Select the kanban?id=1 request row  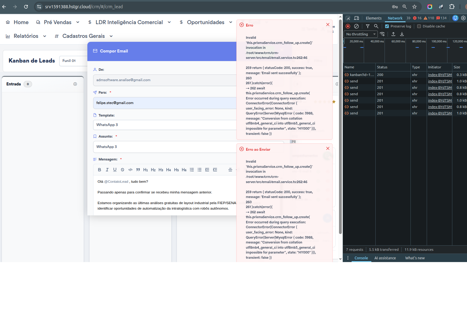[x=405, y=75]
